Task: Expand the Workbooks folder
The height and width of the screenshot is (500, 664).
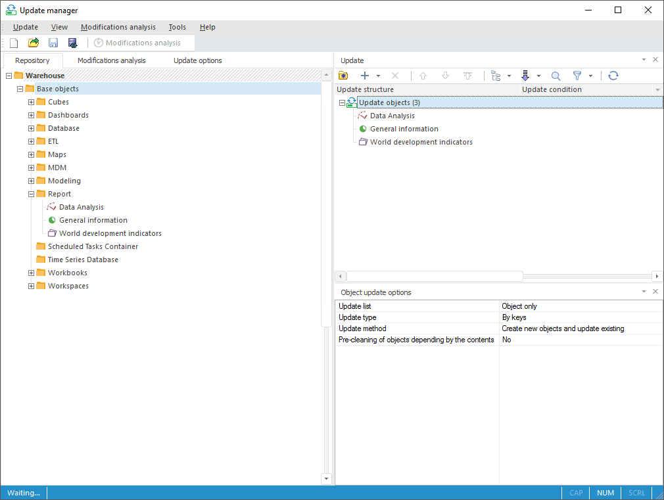Action: (x=31, y=273)
